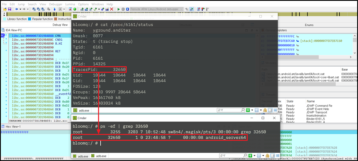Click the green circle toolbar icon
This screenshot has width=358, height=161.
[75, 9]
